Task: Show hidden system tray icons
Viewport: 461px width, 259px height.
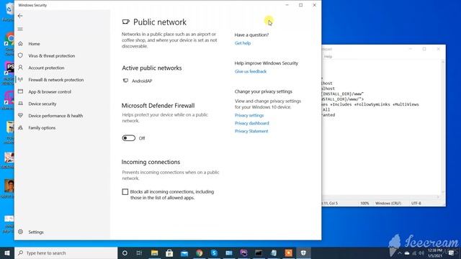Action: pos(400,253)
